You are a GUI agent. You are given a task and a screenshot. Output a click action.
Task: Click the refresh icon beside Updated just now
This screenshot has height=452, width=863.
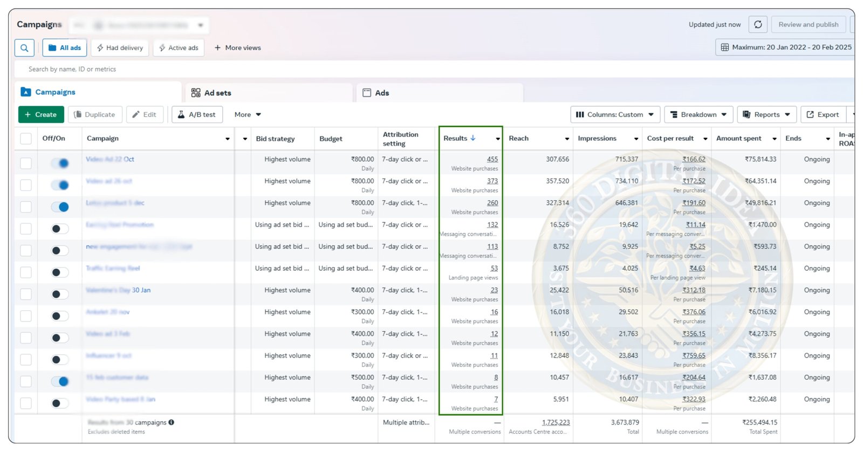(758, 24)
